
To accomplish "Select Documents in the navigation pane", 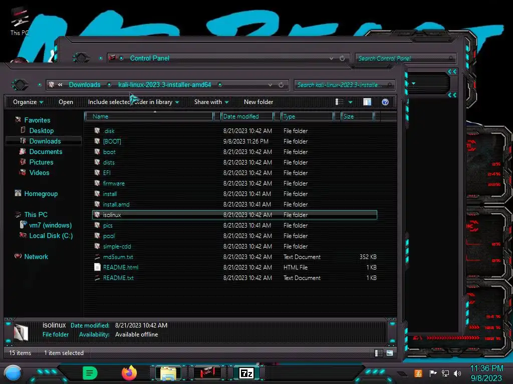I will pos(46,151).
